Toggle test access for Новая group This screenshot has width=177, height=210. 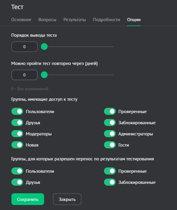[17, 145]
